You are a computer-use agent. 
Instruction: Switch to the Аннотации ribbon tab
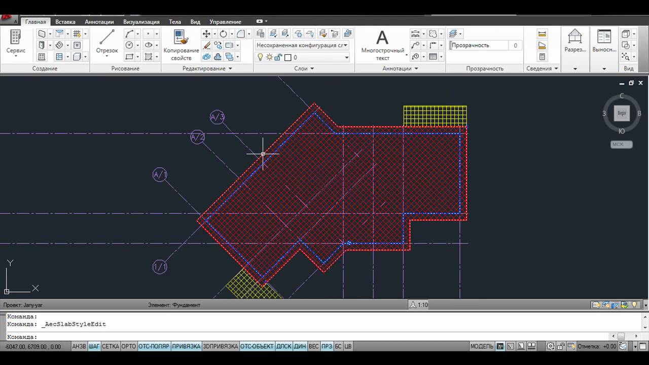99,22
